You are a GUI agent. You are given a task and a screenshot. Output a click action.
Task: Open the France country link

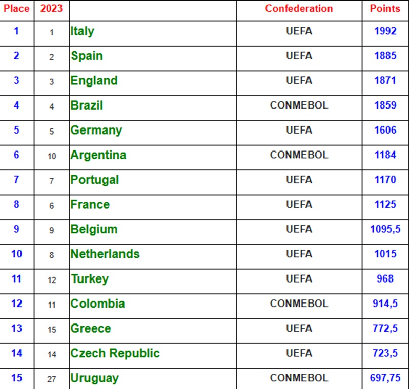pyautogui.click(x=90, y=205)
